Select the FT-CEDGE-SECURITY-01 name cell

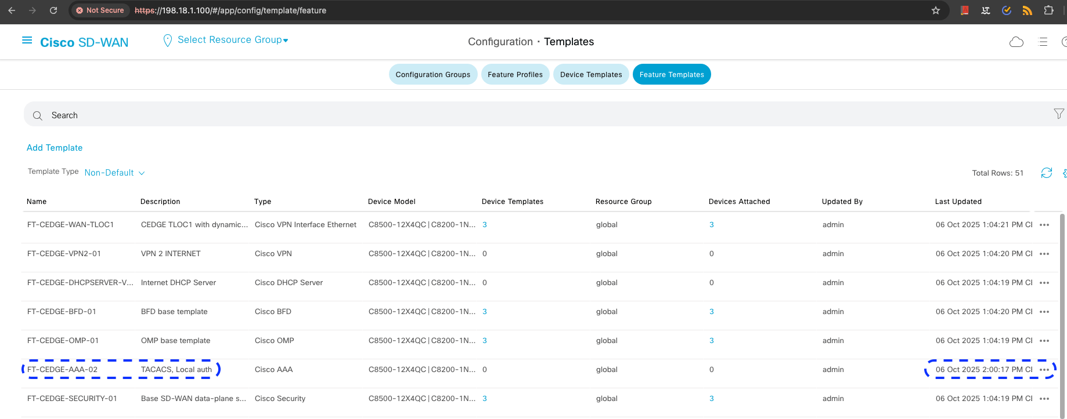pyautogui.click(x=72, y=399)
